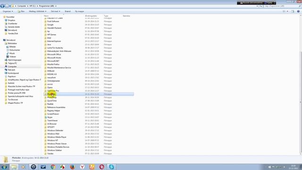Open the address bar history dropdown
Image resolution: width=302 pixels, height=170 pixels.
tap(257, 6)
